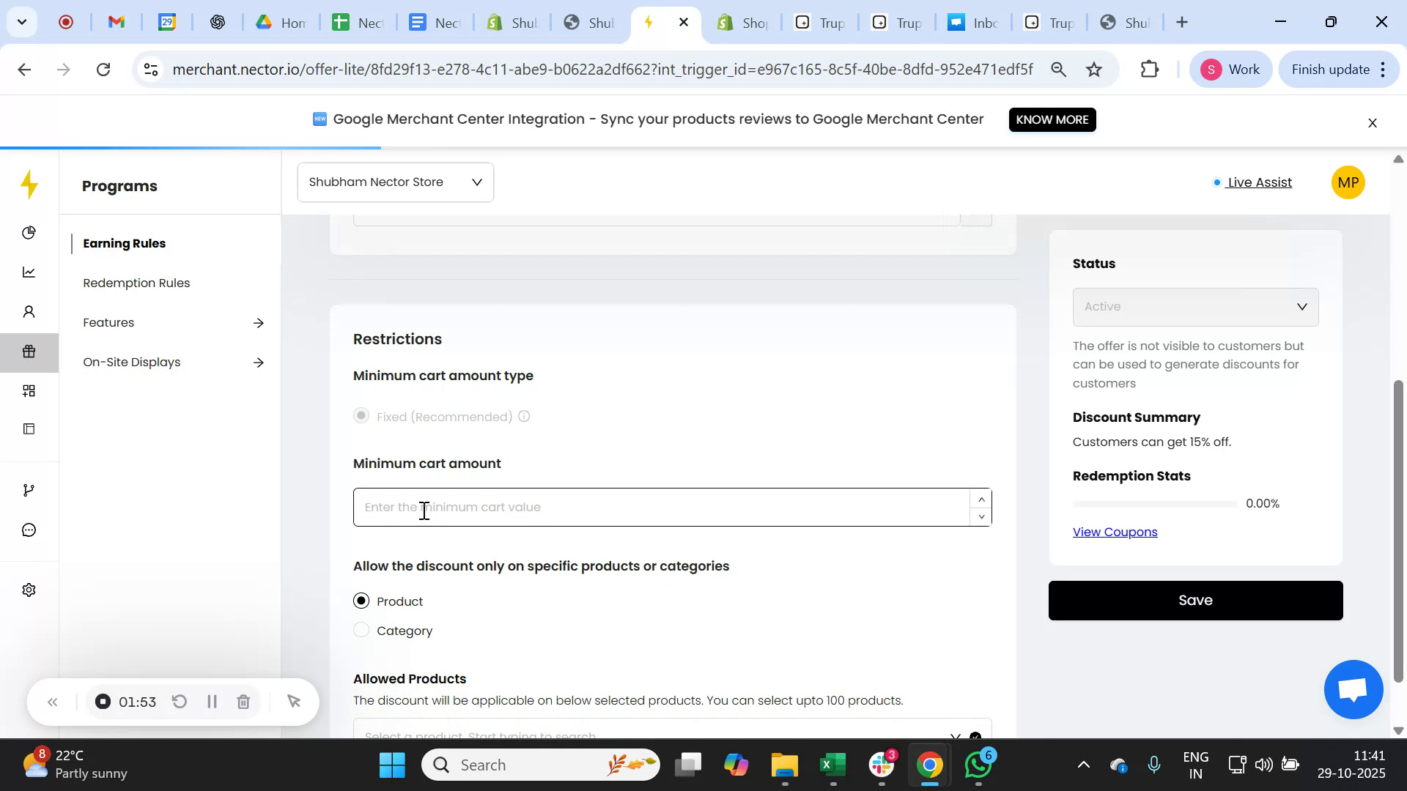
Task: Open the reports line chart sidebar icon
Action: pyautogui.click(x=29, y=272)
